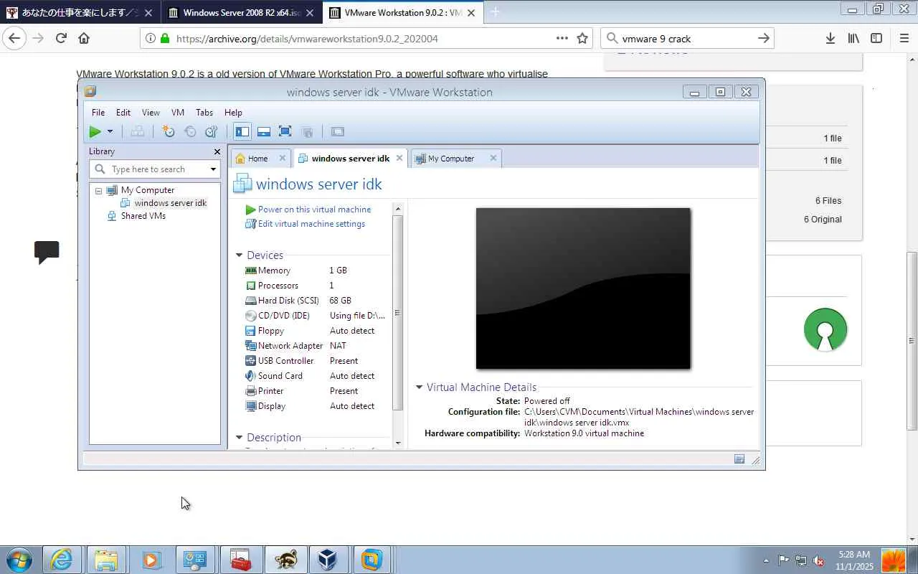Open VirtualBox from the taskbar

point(328,560)
